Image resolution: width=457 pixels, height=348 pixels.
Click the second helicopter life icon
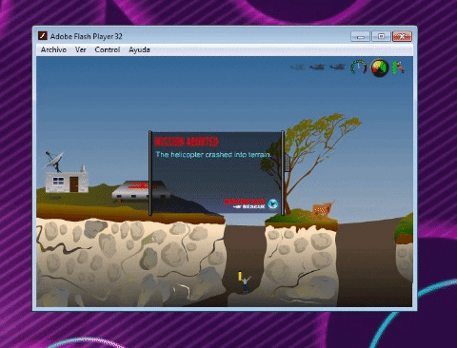(x=317, y=68)
